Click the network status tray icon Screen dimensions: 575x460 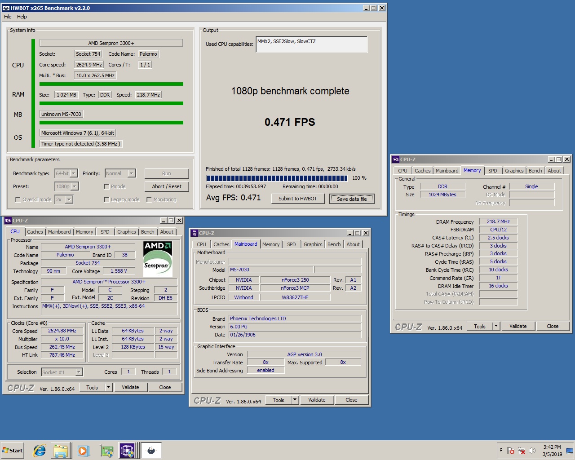click(x=522, y=451)
